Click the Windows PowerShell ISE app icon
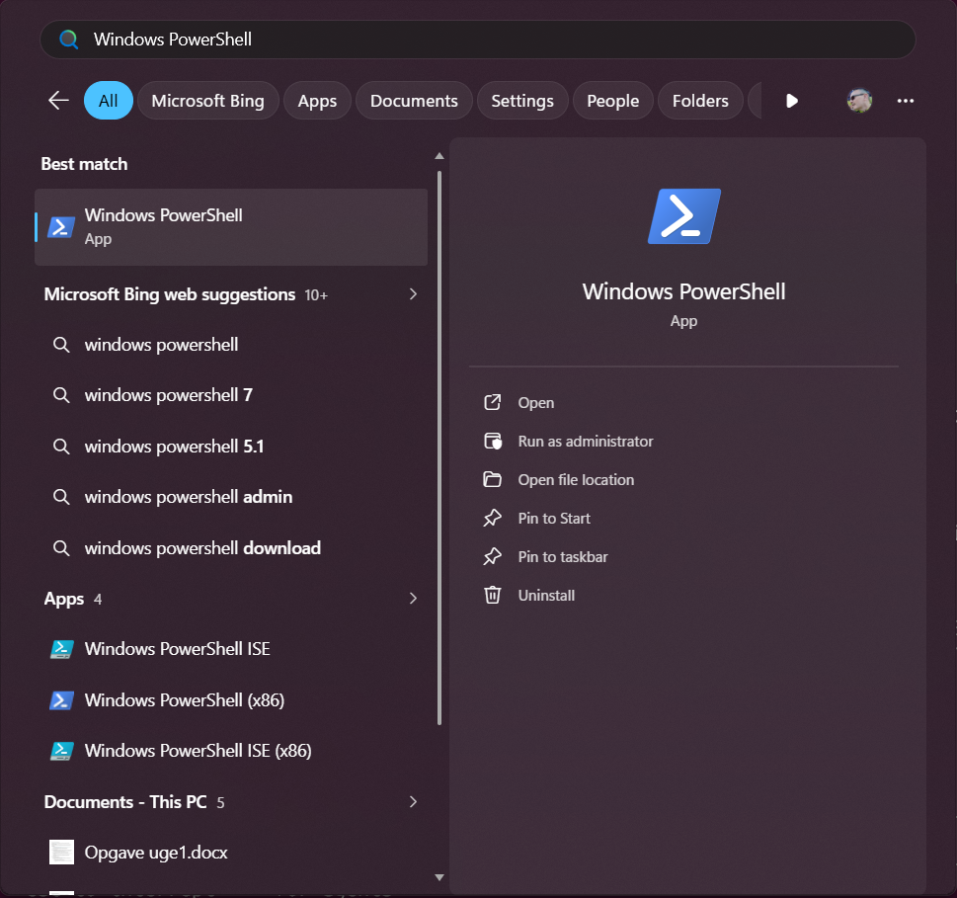The width and height of the screenshot is (957, 898). click(61, 649)
